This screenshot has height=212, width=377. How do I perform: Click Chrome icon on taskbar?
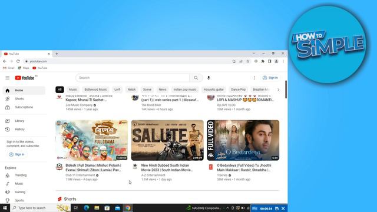pyautogui.click(x=128, y=208)
